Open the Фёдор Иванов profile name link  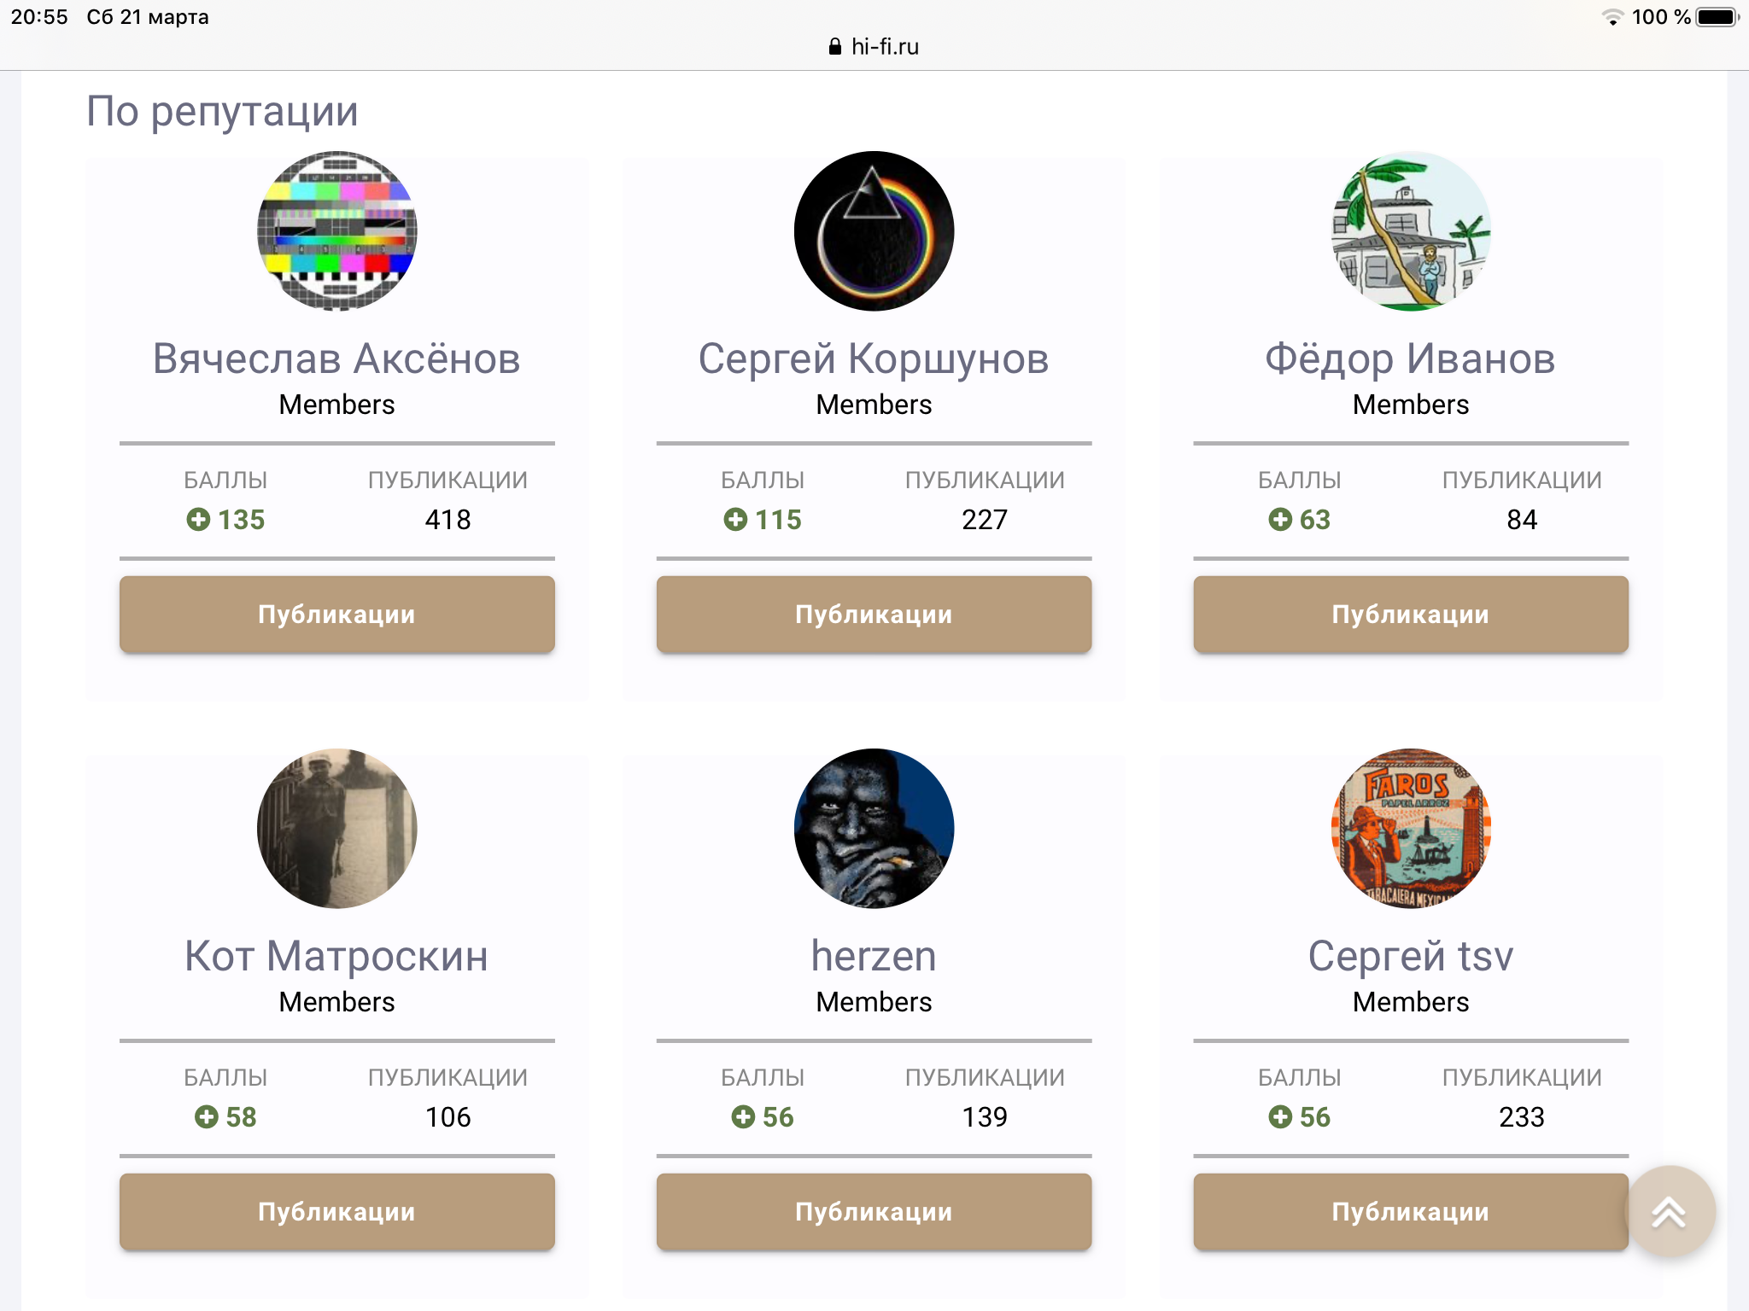coord(1411,358)
